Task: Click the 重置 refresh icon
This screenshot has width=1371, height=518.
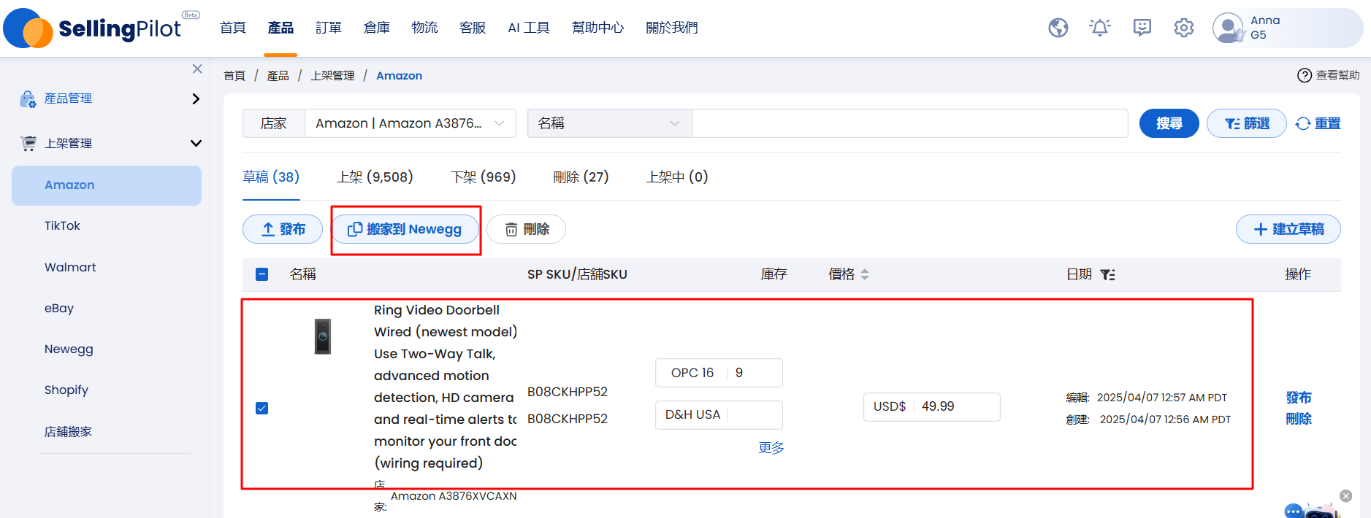Action: pos(1303,124)
